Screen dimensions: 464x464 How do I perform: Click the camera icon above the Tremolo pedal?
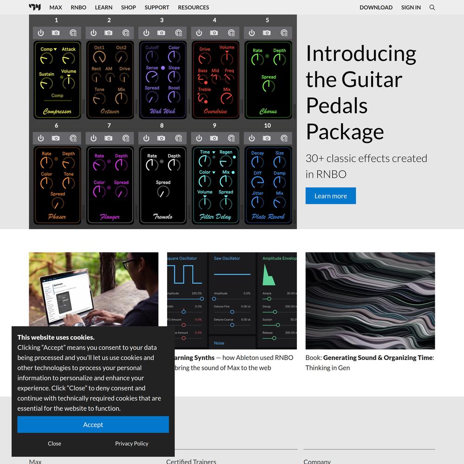point(161,138)
